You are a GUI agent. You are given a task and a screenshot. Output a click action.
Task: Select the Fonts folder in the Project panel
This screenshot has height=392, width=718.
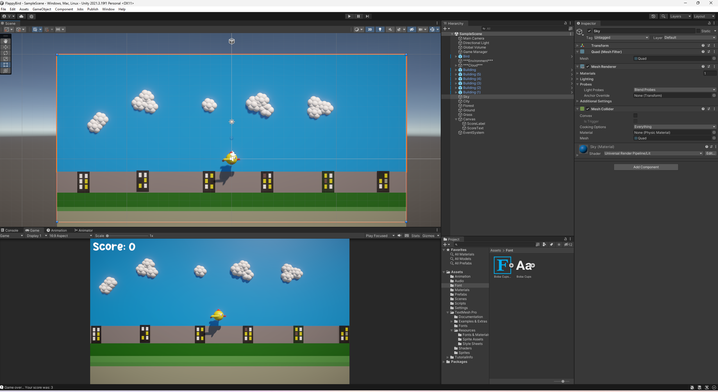coord(463,326)
